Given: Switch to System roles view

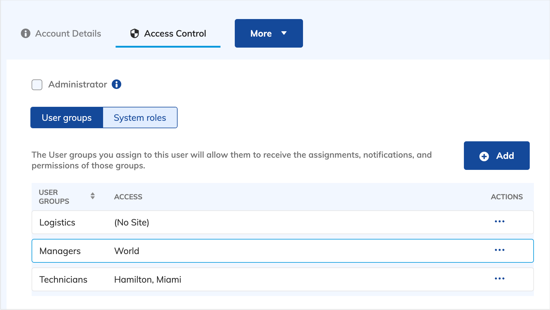Looking at the screenshot, I should coord(139,118).
